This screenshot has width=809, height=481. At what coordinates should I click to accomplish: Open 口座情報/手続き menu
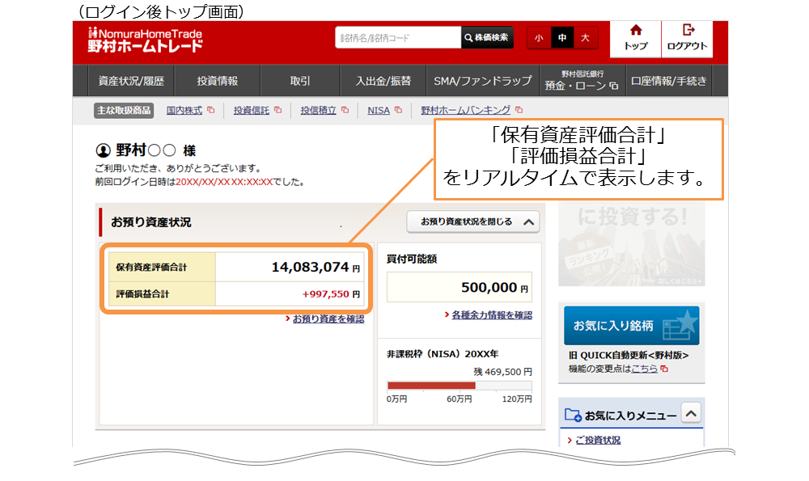(x=669, y=81)
